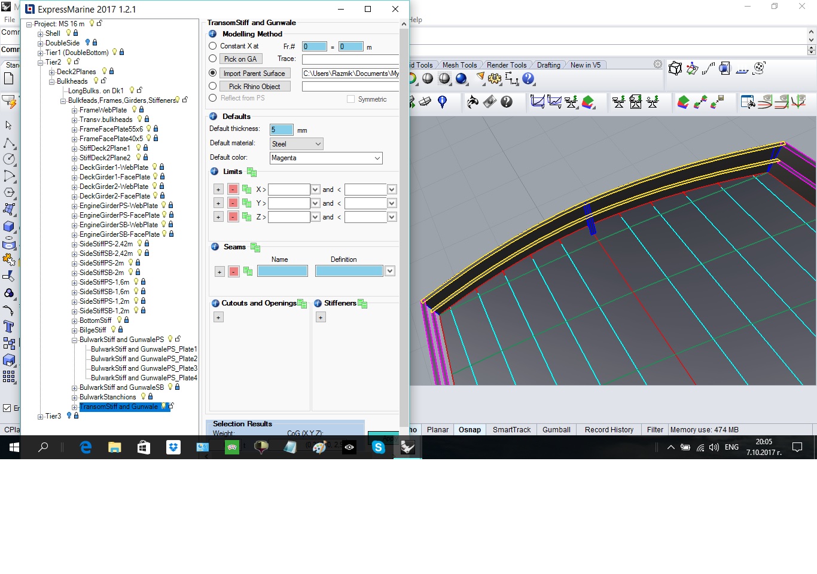Click the film strip icon in toolbar

[x=490, y=102]
